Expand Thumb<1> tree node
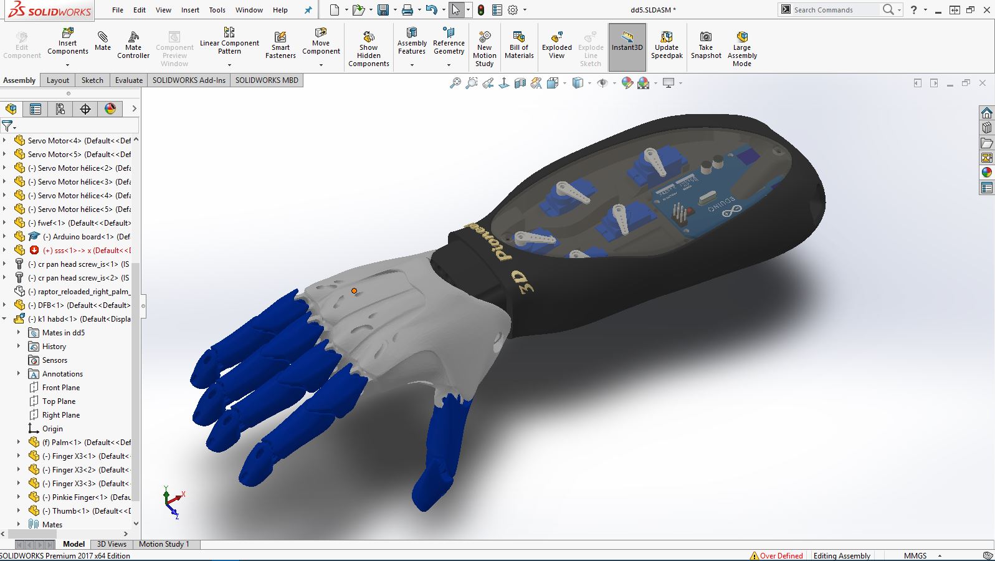This screenshot has width=995, height=561. pyautogui.click(x=19, y=511)
